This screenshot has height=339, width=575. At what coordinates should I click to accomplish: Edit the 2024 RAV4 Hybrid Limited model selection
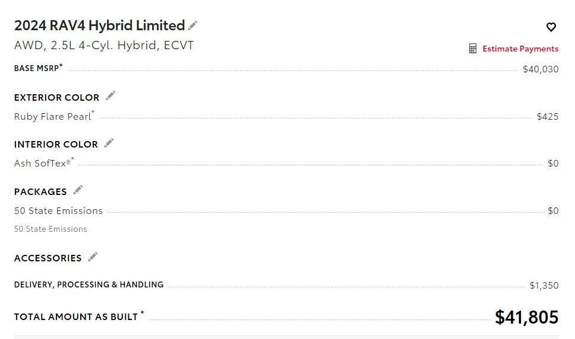(192, 25)
